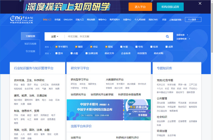Enable the 标准 checkbox

tap(151, 47)
